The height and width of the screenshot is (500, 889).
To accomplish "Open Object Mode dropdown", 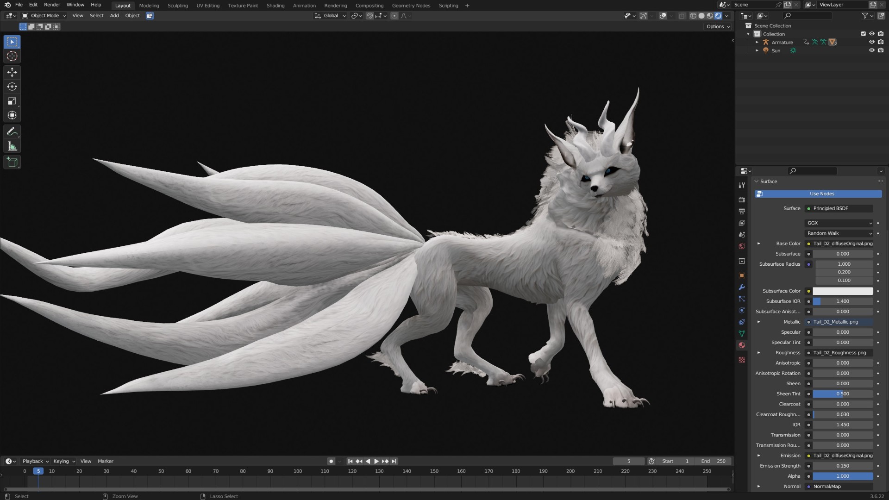I will (44, 16).
